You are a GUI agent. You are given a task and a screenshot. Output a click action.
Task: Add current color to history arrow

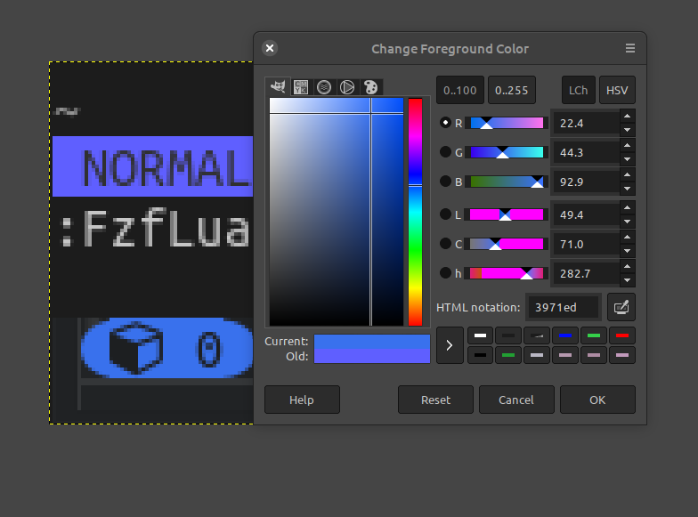(x=450, y=345)
